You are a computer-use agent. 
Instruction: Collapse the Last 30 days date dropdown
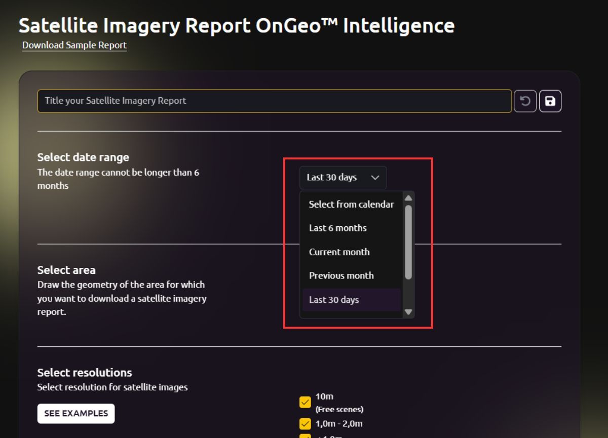pyautogui.click(x=343, y=178)
